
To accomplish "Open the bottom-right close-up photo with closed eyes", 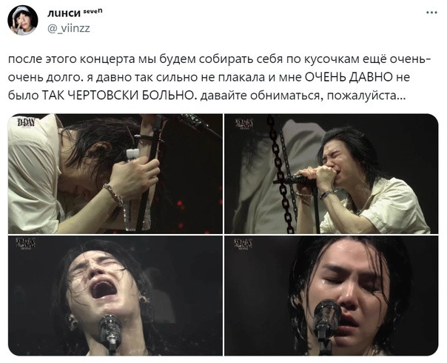I will coord(332,296).
